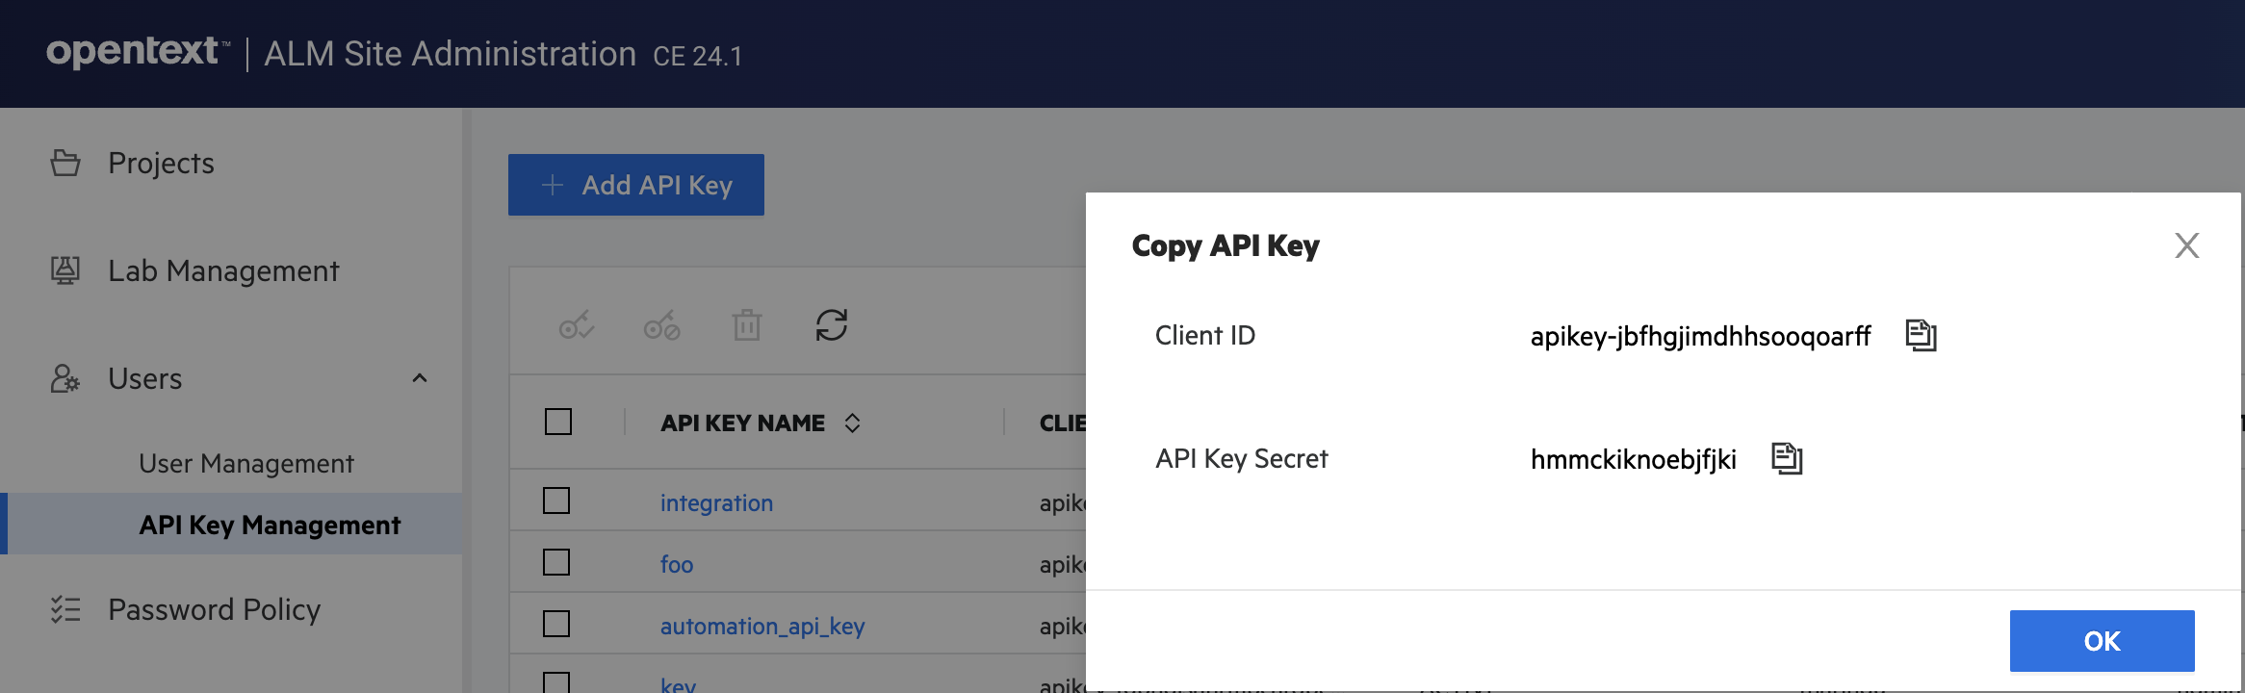The width and height of the screenshot is (2245, 693).
Task: Check the automation_api_key row checkbox
Action: [x=556, y=625]
